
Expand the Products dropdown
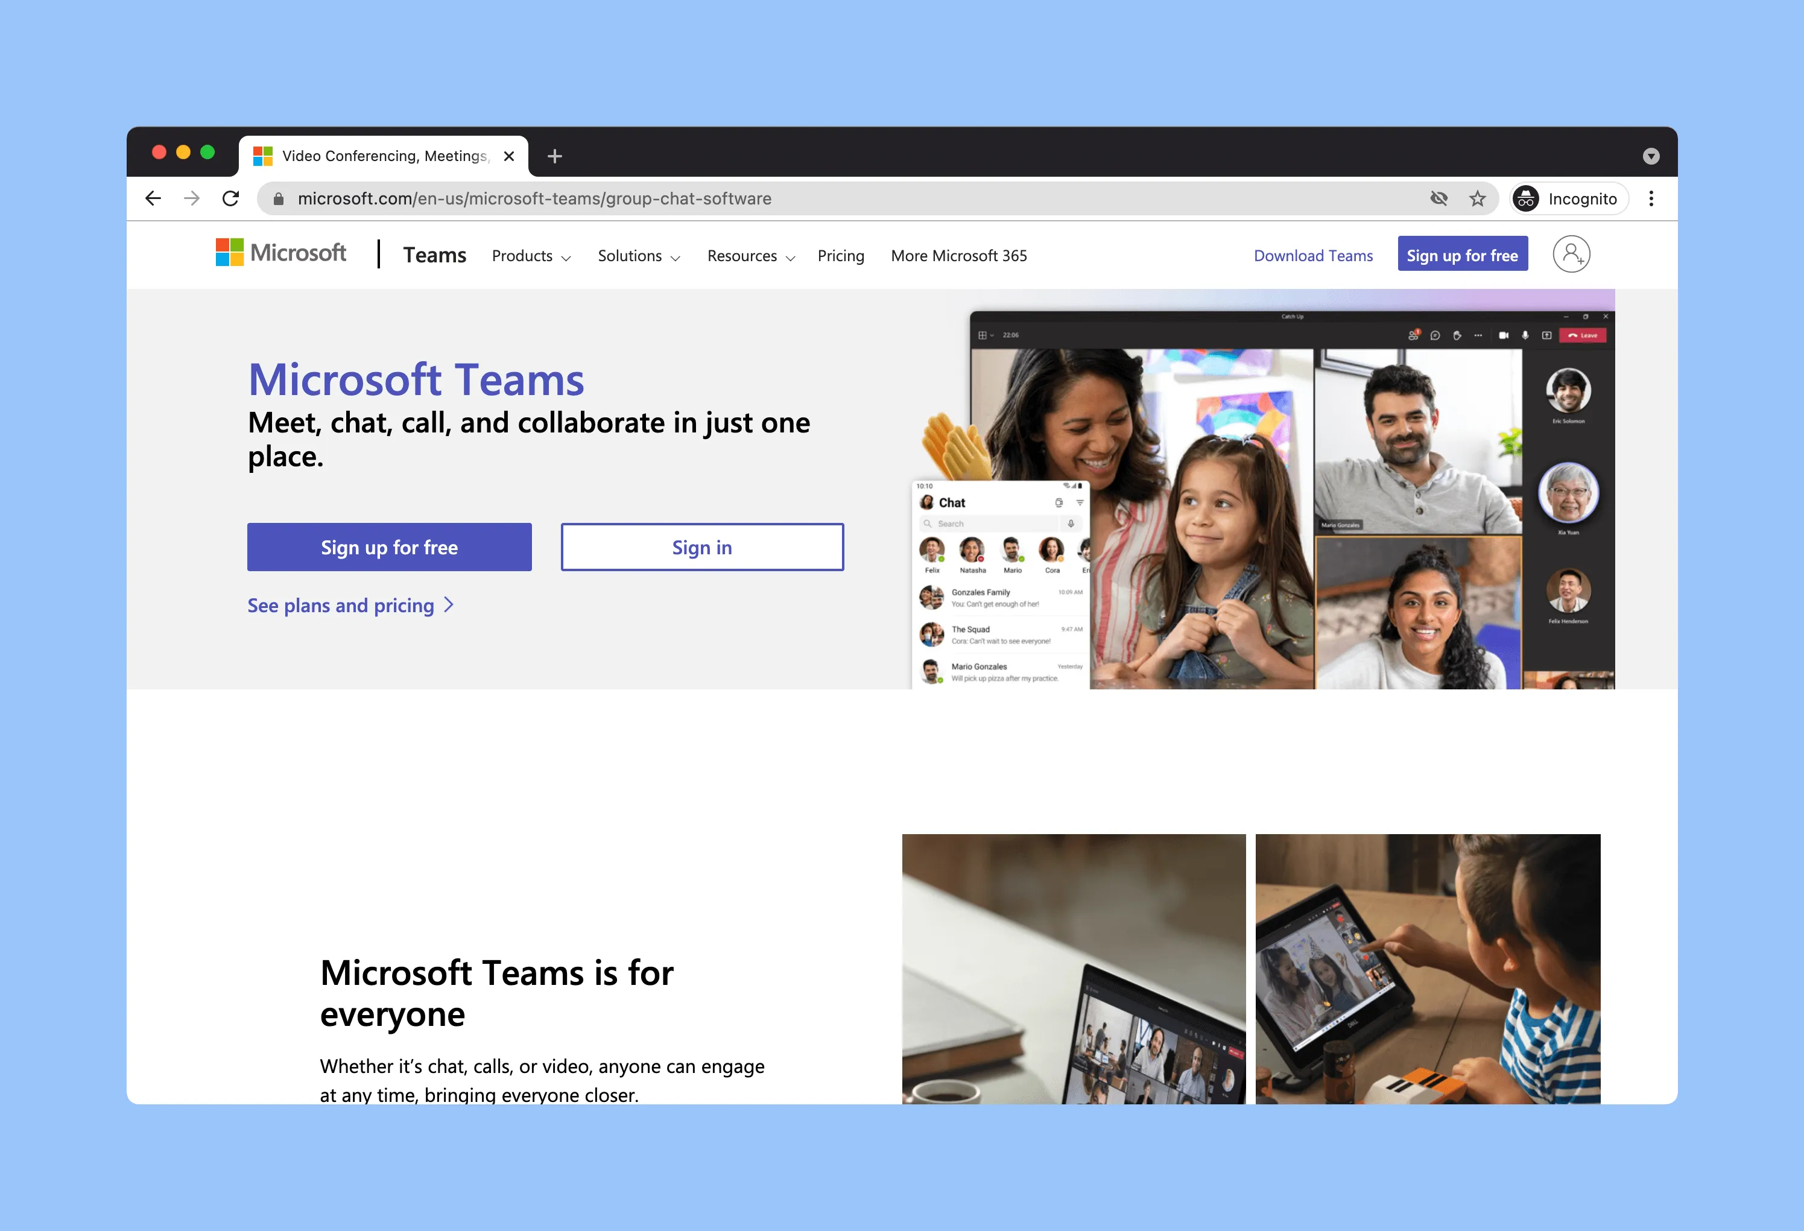point(531,256)
